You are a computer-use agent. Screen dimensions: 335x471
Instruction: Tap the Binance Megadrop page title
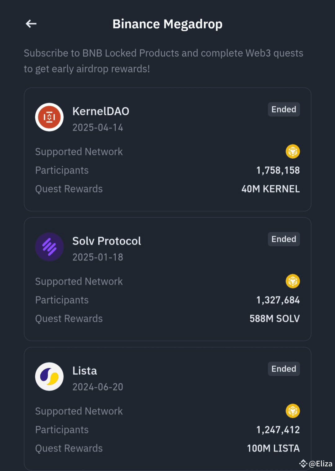(x=167, y=24)
